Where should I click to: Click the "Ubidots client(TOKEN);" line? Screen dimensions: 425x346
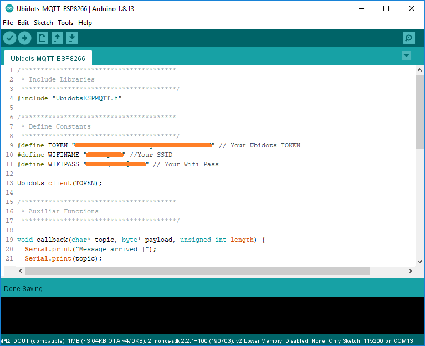tap(60, 183)
